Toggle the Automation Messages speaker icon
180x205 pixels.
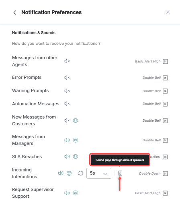pyautogui.click(x=67, y=104)
